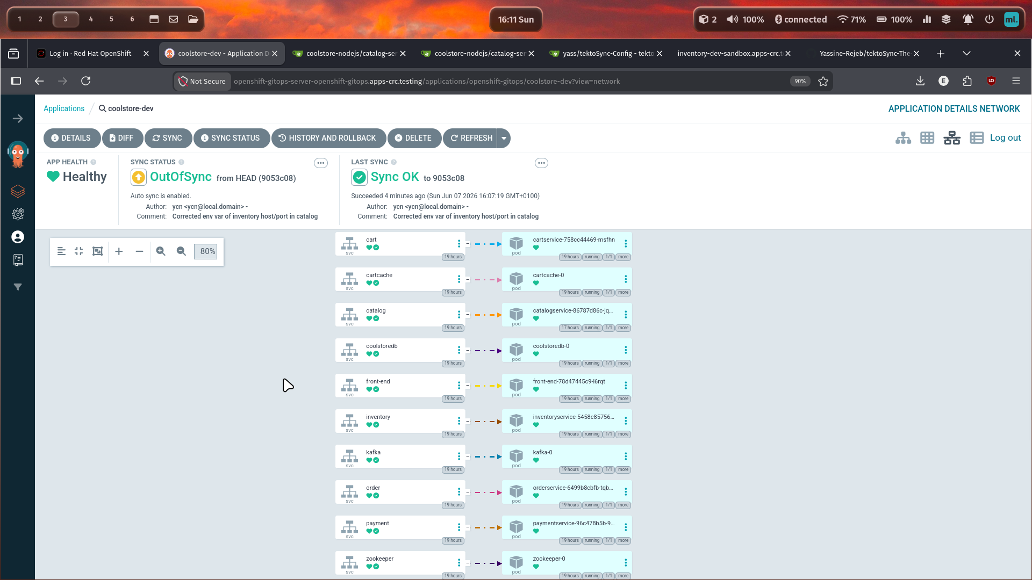Image resolution: width=1032 pixels, height=580 pixels.
Task: Click the DELETE button
Action: [413, 138]
